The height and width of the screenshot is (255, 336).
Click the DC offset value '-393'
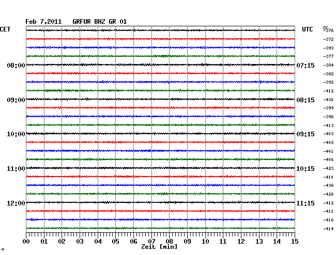[328, 48]
